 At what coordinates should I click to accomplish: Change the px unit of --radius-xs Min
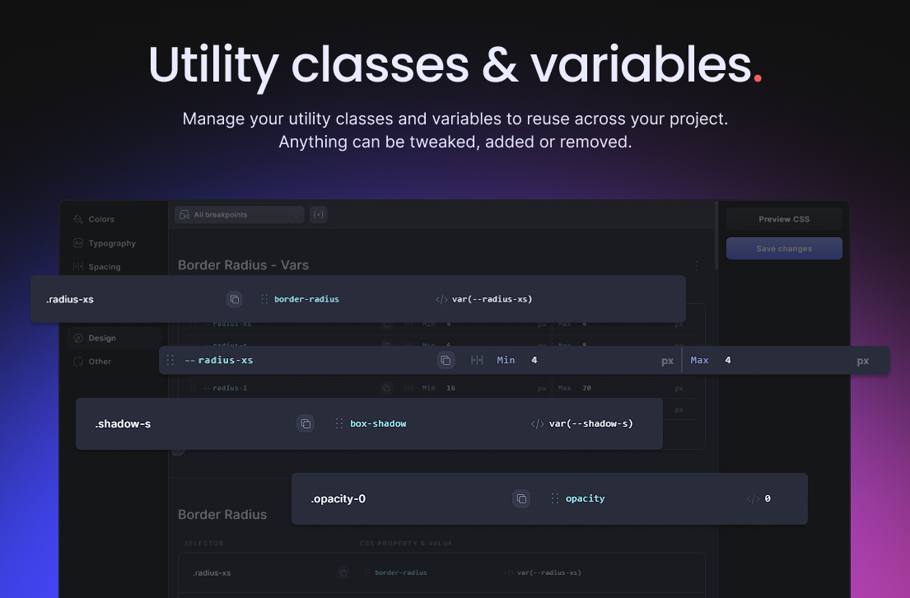tap(667, 361)
